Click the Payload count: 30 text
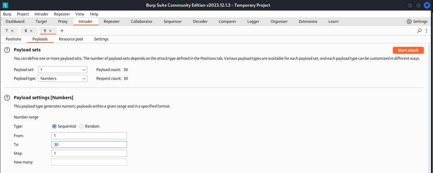Image resolution: width=433 pixels, height=173 pixels. click(112, 70)
